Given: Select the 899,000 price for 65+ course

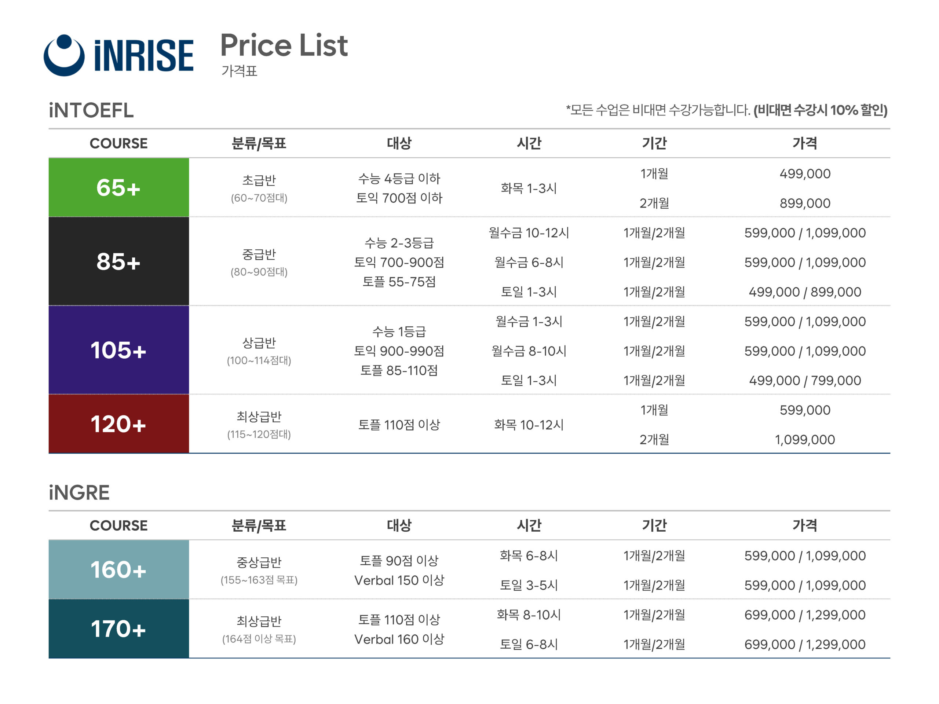Looking at the screenshot, I should coord(804,203).
